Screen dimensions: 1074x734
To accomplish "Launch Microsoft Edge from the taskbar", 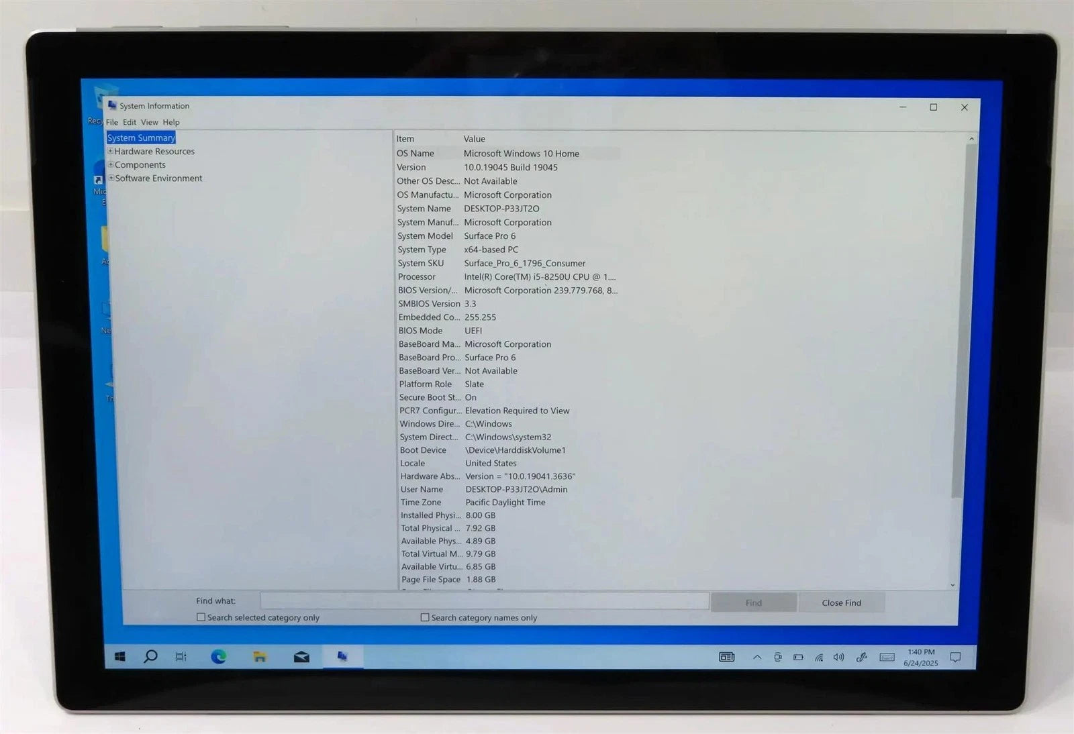I will click(x=218, y=657).
